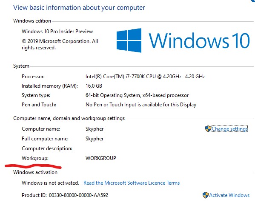Click the 'Full computer name:' label
The width and height of the screenshot is (255, 214).
click(45, 139)
